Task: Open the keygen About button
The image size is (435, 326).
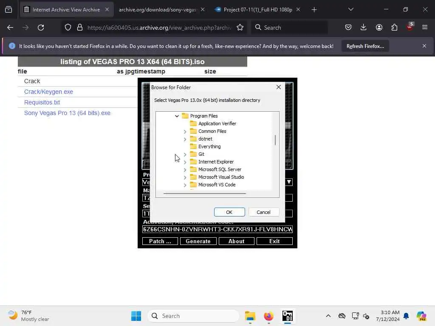Action: point(236,241)
